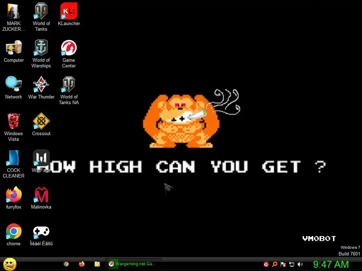The height and width of the screenshot is (271, 362).
Task: Launch World of Warships shortcut
Action: click(41, 54)
